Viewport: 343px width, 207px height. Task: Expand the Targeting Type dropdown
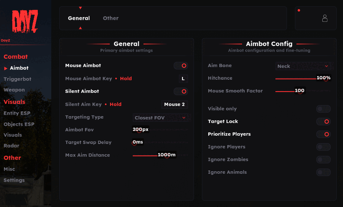coord(160,118)
